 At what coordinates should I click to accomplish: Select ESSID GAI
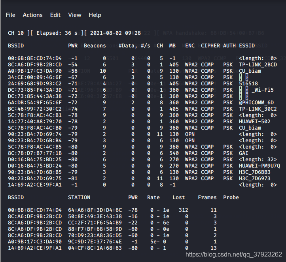point(244,153)
